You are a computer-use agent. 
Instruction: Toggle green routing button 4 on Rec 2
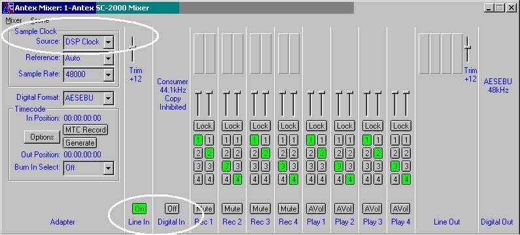(x=238, y=180)
